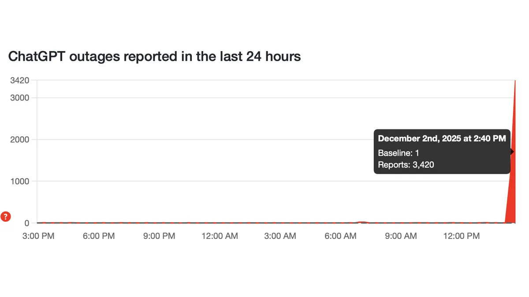Screen dimensions: 529x297
Task: Click the 3000 y-axis label
Action: coord(19,98)
